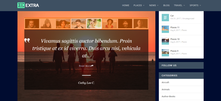Open Places 9 post thumbnail

click(x=165, y=52)
